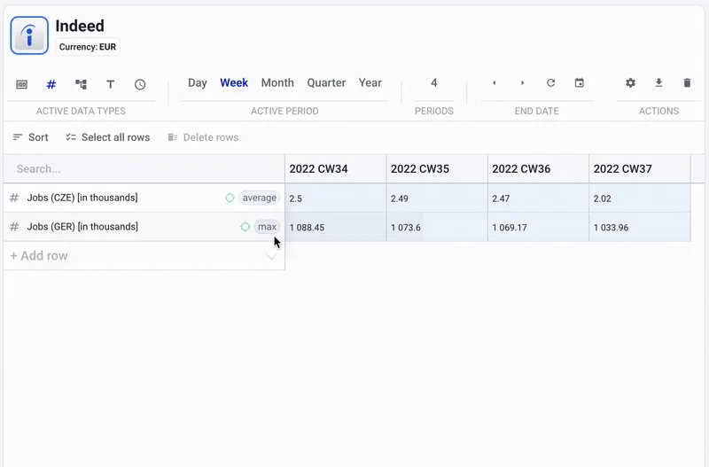Click the hash icon of Jobs (GER) row
This screenshot has width=709, height=467.
click(14, 227)
